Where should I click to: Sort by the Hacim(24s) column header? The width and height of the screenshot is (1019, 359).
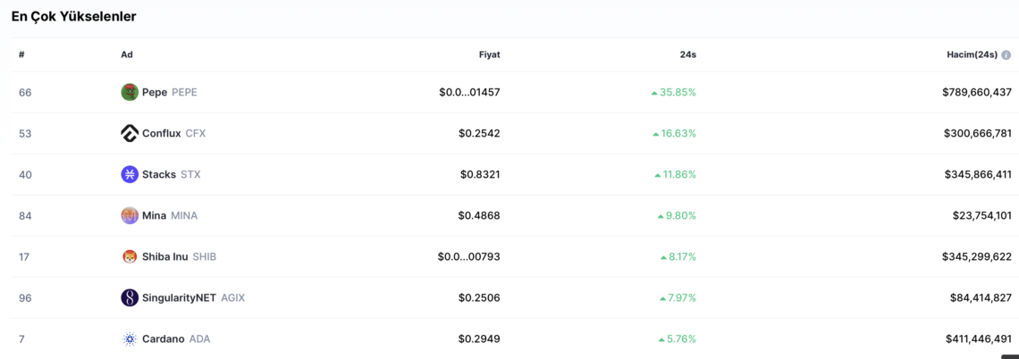tap(972, 54)
